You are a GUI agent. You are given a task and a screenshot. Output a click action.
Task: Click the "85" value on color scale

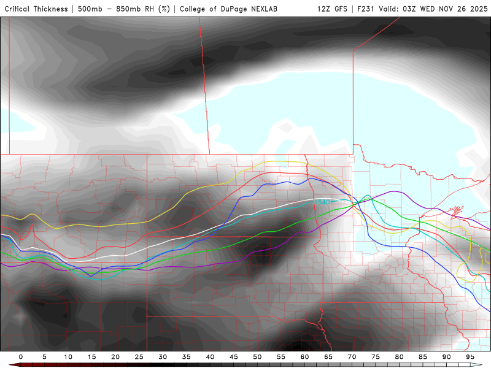pos(423,357)
